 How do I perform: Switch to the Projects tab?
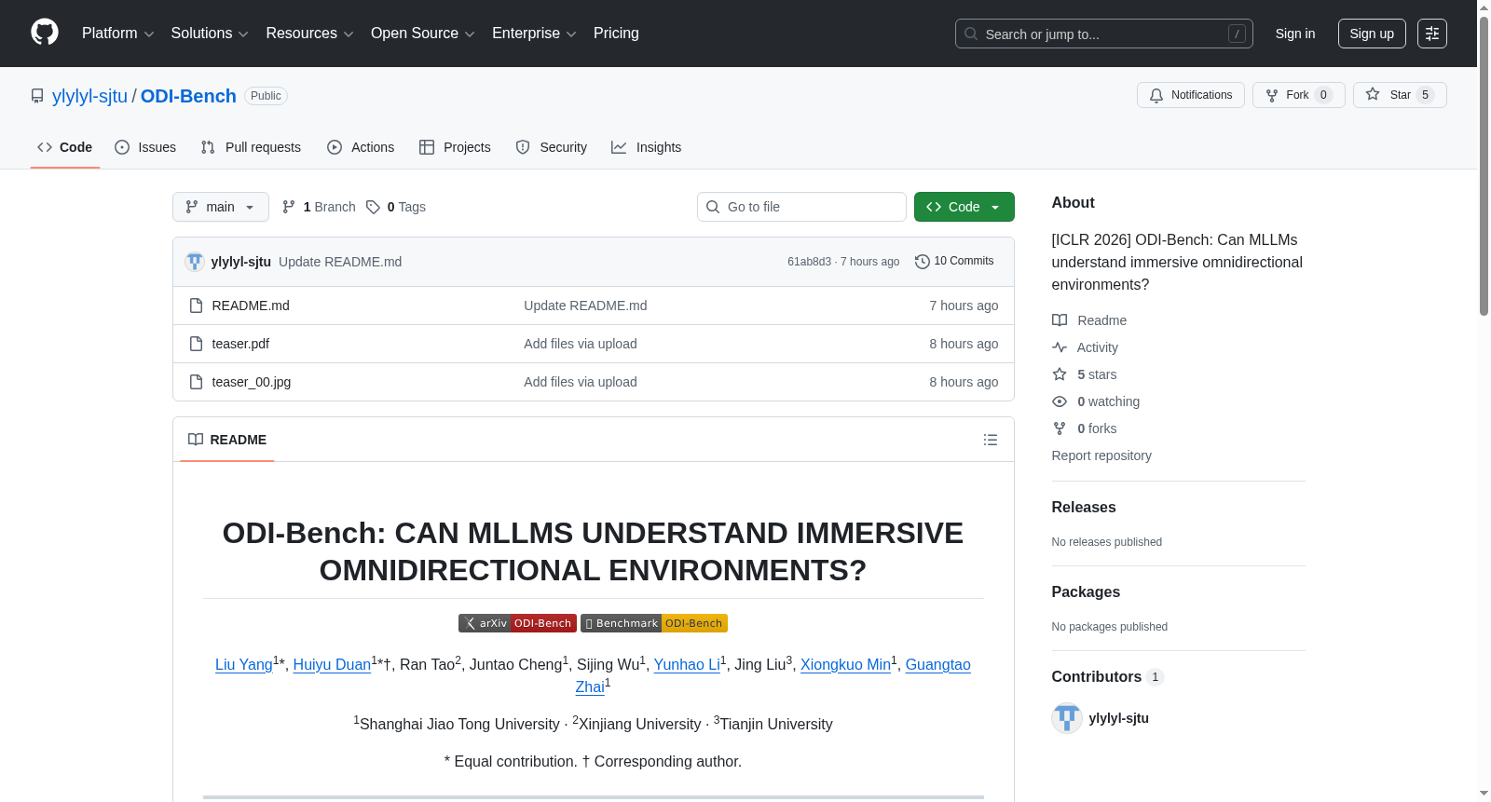(x=455, y=147)
